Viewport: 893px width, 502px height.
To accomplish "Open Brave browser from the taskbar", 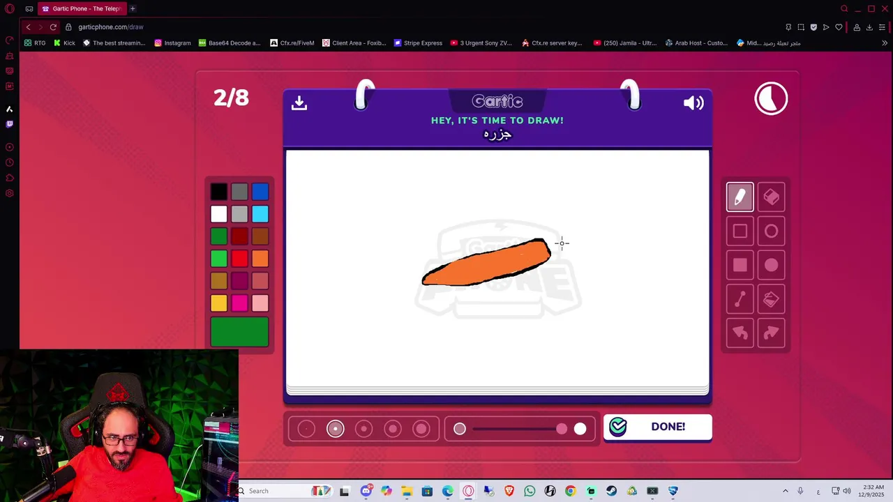I will pyautogui.click(x=509, y=491).
